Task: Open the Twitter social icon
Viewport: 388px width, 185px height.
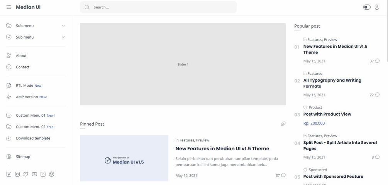Action: [x=26, y=174]
